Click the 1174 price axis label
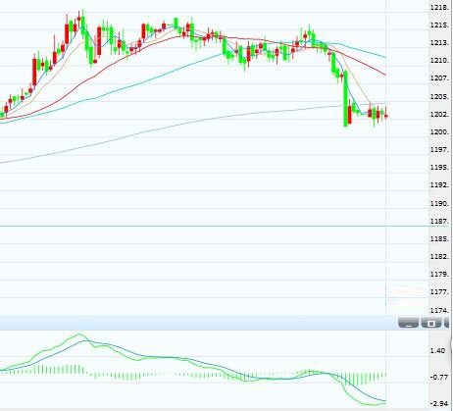 [439, 310]
